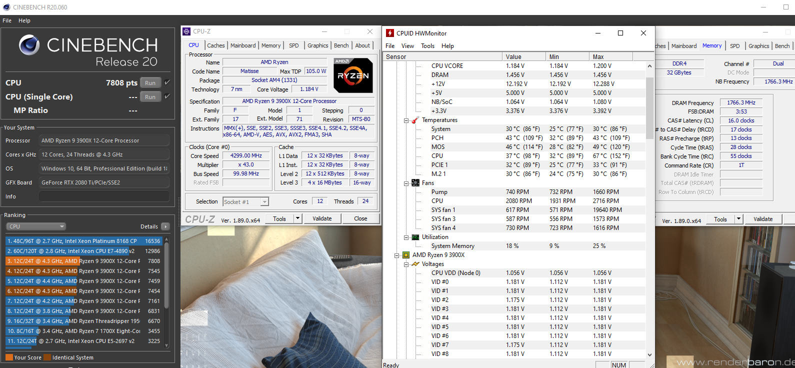Click the thermometer icon beside Temperatures
The image size is (795, 368).
click(415, 120)
